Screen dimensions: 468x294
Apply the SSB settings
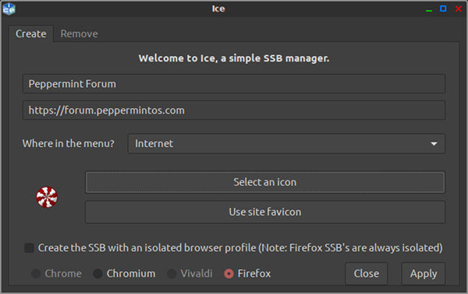click(424, 274)
